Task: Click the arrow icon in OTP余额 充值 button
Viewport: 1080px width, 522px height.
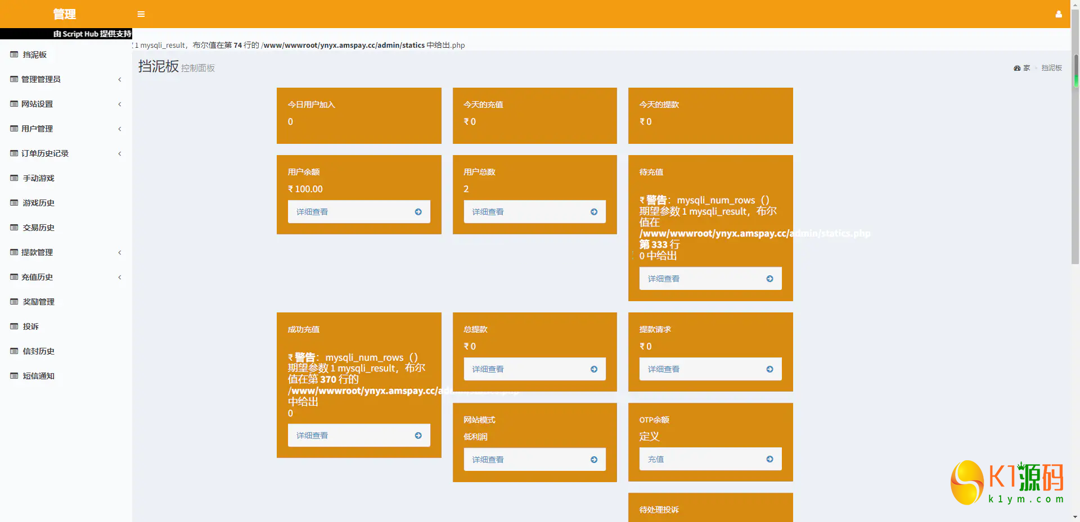Action: [x=769, y=459]
